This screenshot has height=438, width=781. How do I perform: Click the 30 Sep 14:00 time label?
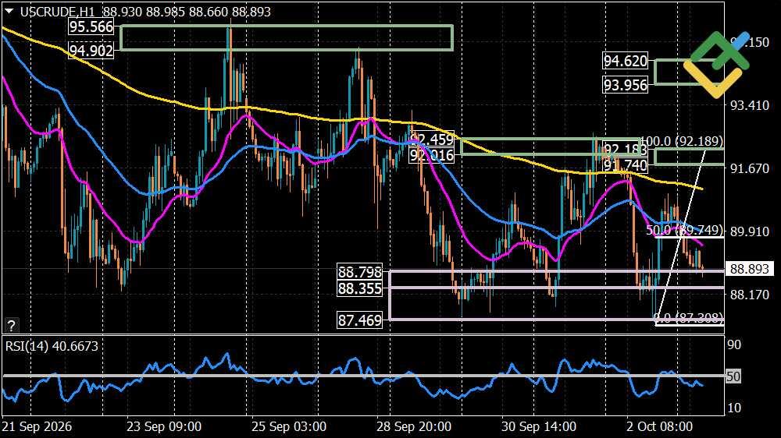pos(538,426)
